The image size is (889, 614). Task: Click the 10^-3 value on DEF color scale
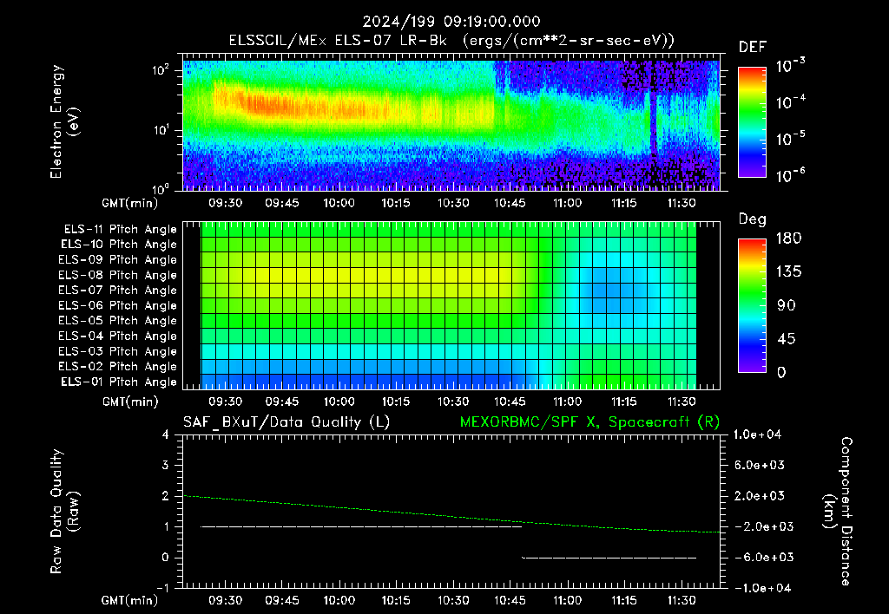(790, 66)
